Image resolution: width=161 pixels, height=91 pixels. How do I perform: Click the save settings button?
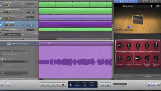coord(149,77)
